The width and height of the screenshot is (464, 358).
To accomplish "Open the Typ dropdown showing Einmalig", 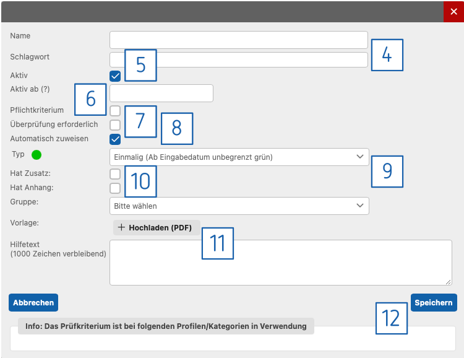I will (239, 157).
